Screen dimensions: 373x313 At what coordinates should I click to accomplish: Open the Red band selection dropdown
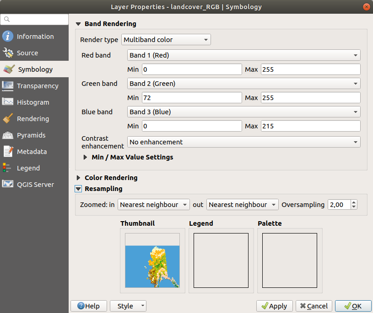point(243,55)
